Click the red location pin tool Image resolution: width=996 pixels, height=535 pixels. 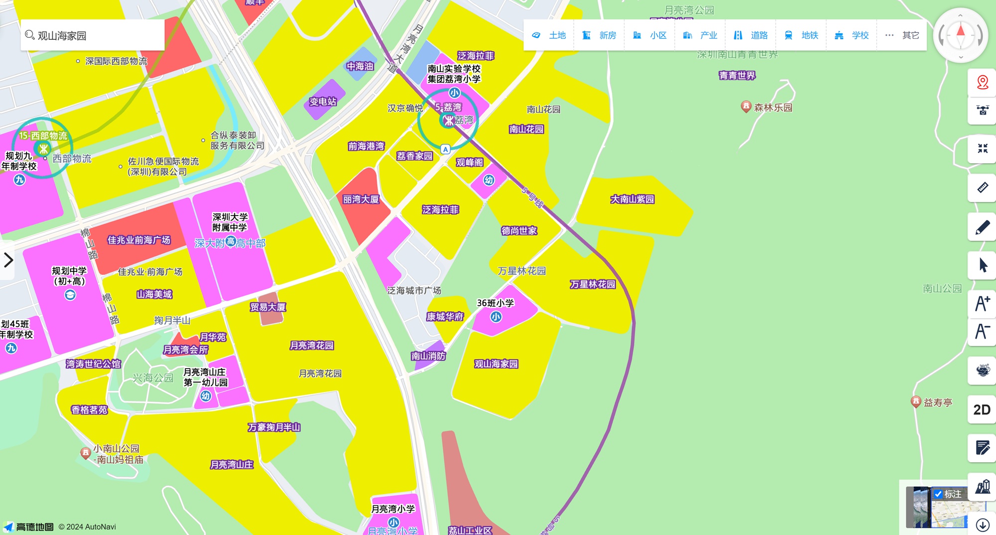(x=982, y=82)
